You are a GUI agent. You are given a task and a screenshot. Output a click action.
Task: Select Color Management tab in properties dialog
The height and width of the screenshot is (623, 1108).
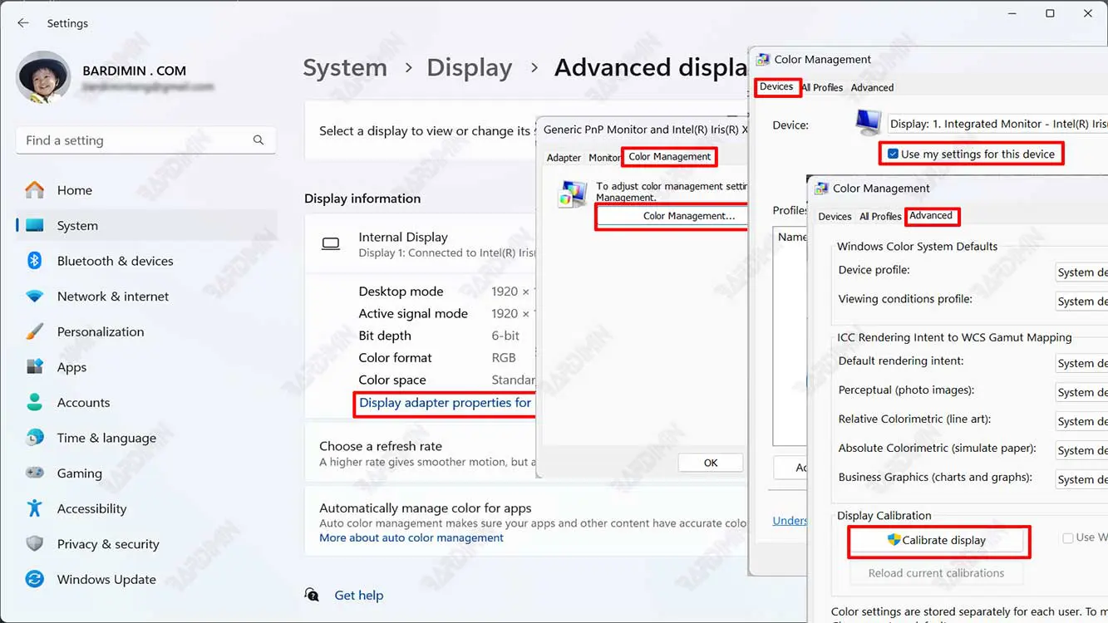click(x=669, y=156)
